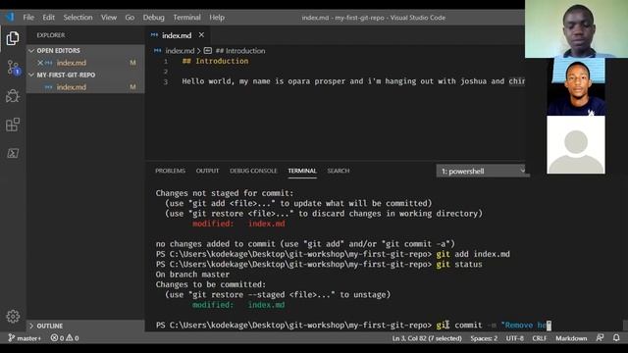The height and width of the screenshot is (353, 628).
Task: Open the Extensions view icon
Action: 13,125
